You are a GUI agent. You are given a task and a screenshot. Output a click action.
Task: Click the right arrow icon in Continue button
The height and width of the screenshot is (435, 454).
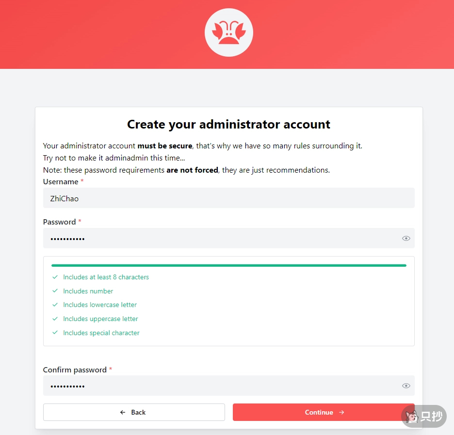tap(341, 412)
